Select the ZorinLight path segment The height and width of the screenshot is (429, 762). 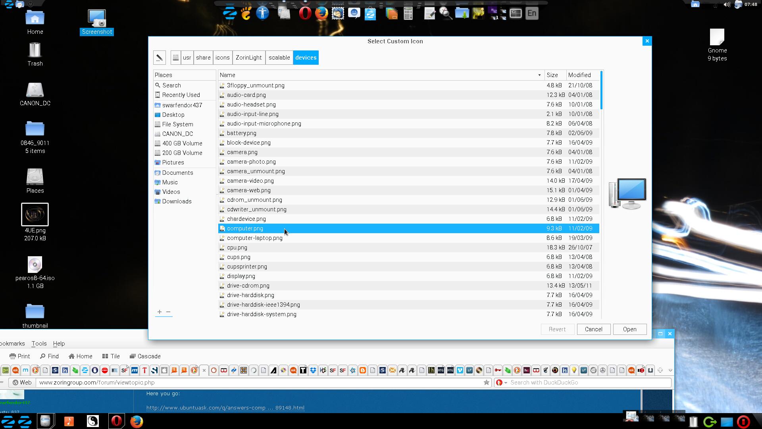coord(248,58)
